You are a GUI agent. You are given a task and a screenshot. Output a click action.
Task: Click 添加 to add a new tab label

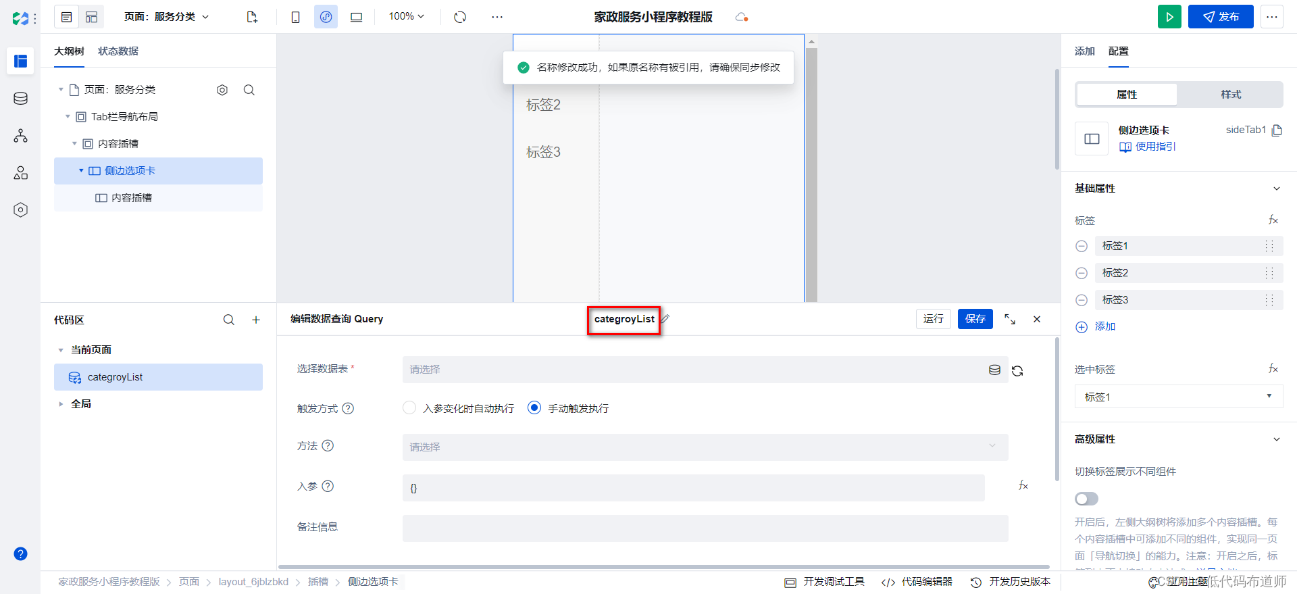click(1096, 327)
